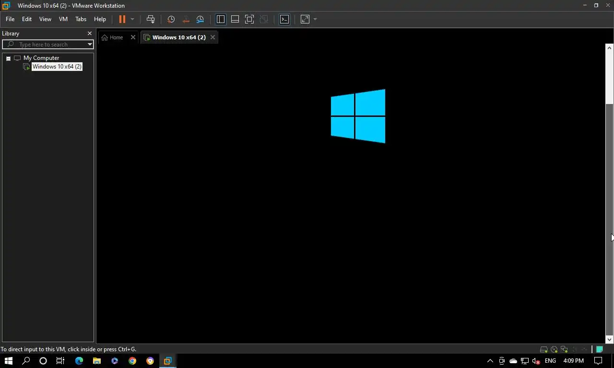The width and height of the screenshot is (614, 368).
Task: Toggle the library sidebar view
Action: tap(221, 19)
